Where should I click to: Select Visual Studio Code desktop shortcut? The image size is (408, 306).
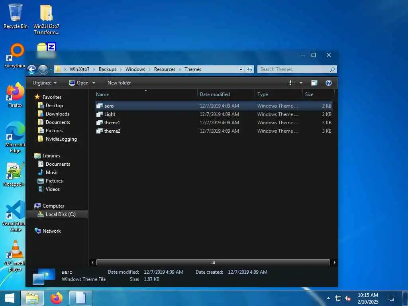pyautogui.click(x=14, y=216)
